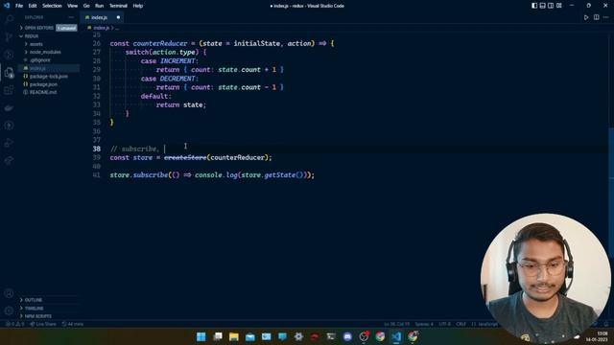Open the Customize Layout icon
614x345 pixels.
click(x=559, y=6)
